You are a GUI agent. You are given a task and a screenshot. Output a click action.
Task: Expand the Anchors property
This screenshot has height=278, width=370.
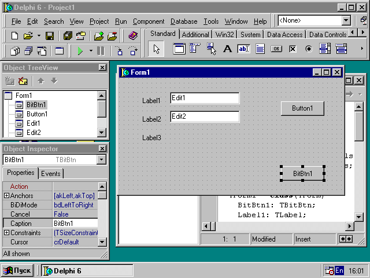pyautogui.click(x=6, y=196)
